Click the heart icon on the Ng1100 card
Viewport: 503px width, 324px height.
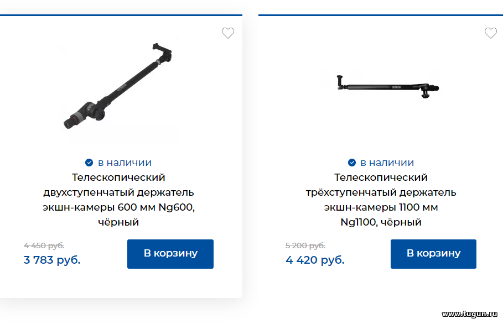490,33
